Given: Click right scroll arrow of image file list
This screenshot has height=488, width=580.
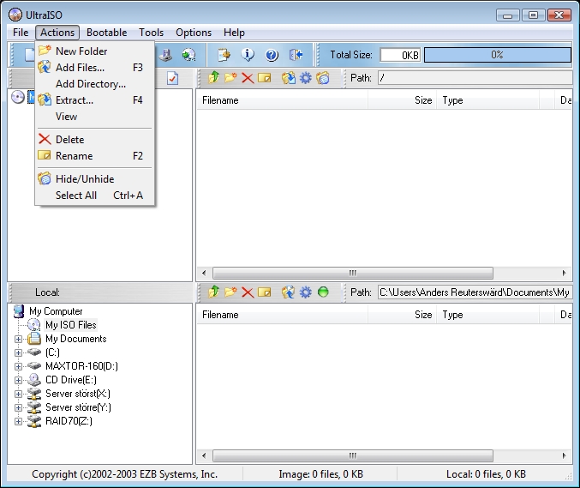Looking at the screenshot, I should pyautogui.click(x=564, y=274).
